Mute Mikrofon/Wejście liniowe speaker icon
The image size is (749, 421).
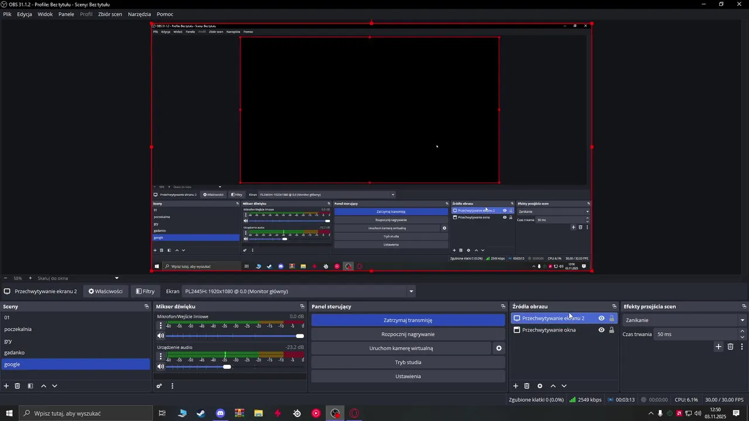click(161, 336)
